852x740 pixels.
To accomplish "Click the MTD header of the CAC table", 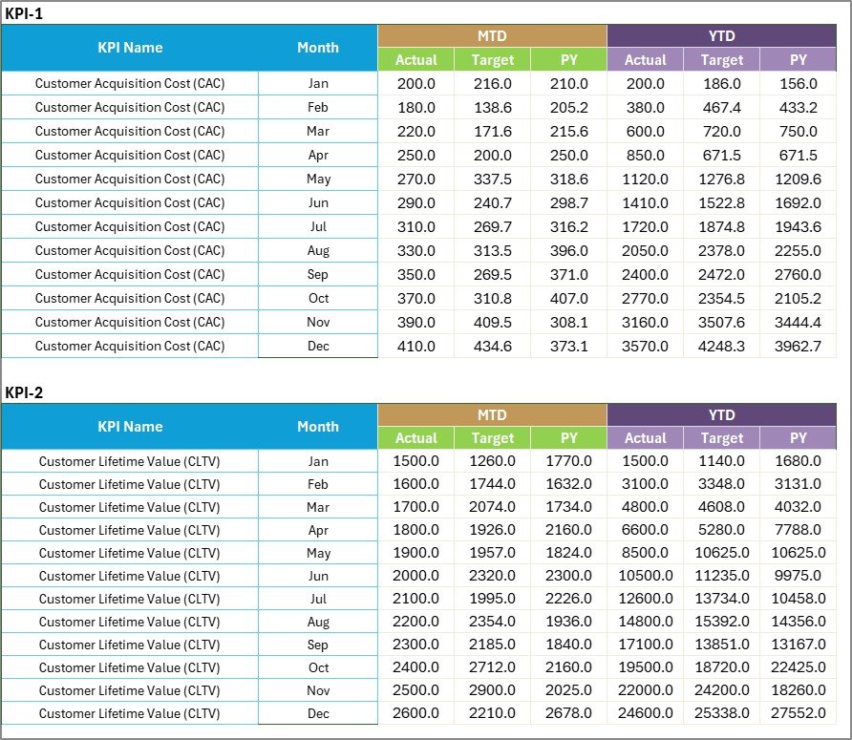I will point(493,34).
